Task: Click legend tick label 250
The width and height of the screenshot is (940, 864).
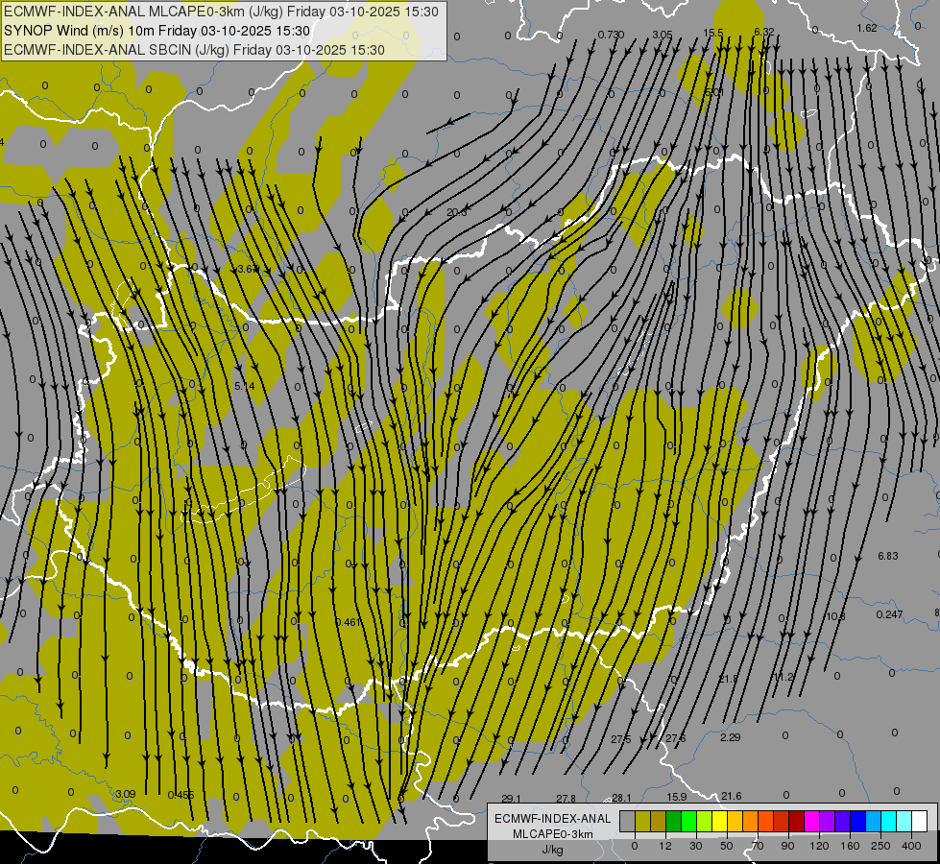Action: coord(880,846)
